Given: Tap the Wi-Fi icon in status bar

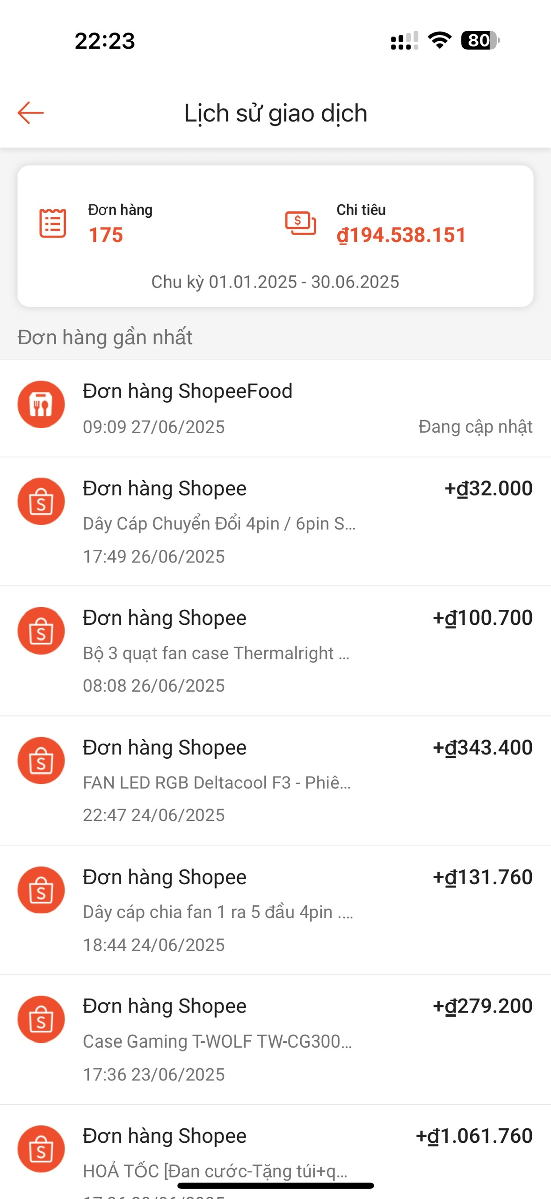Looking at the screenshot, I should click(440, 40).
